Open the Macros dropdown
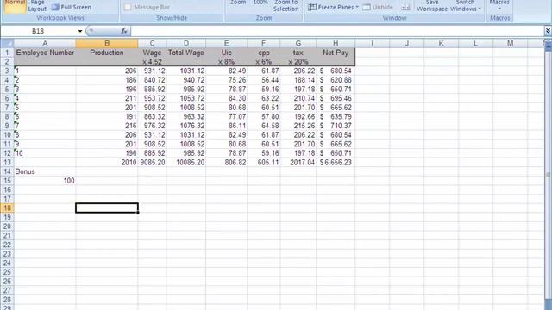This screenshot has height=310, width=552. pos(499,5)
